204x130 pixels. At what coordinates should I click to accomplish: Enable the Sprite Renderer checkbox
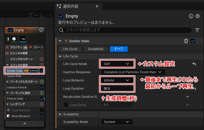(42, 110)
